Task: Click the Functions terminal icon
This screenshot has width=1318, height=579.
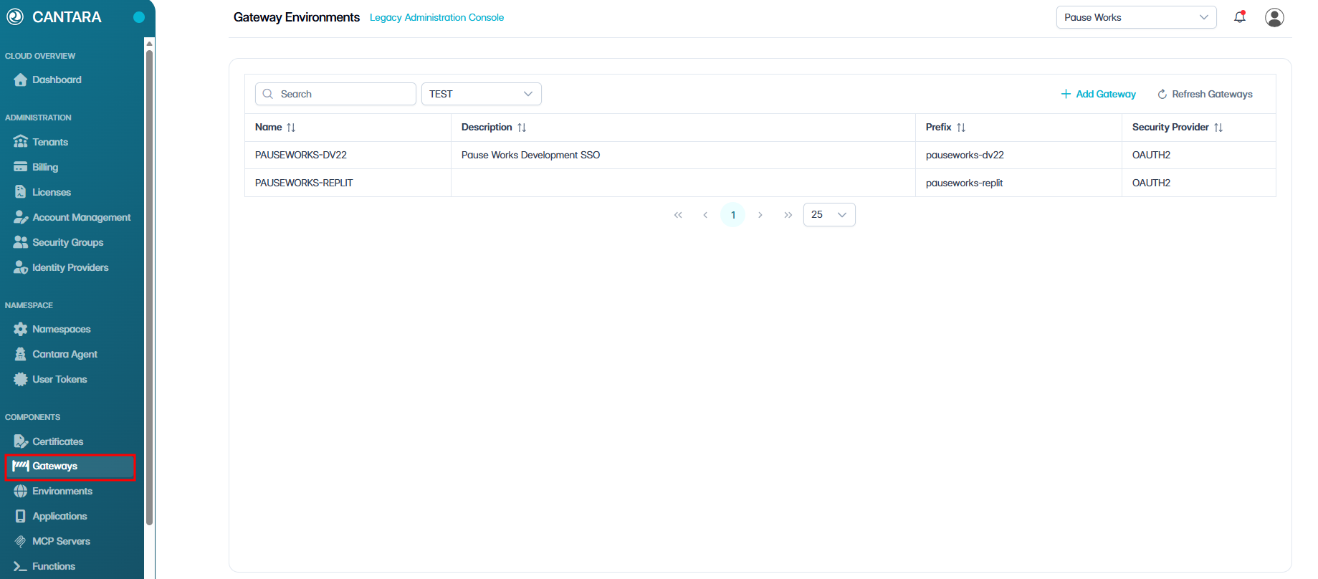Action: click(20, 566)
